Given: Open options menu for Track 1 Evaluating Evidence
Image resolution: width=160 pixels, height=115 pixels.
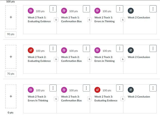Looking at the screenshot, I should point(53,9).
